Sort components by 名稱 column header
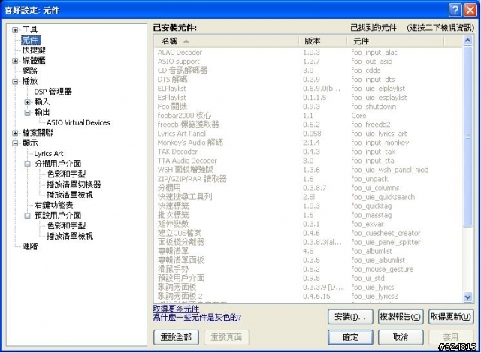Screen dimensions: 481x353 (x=227, y=41)
